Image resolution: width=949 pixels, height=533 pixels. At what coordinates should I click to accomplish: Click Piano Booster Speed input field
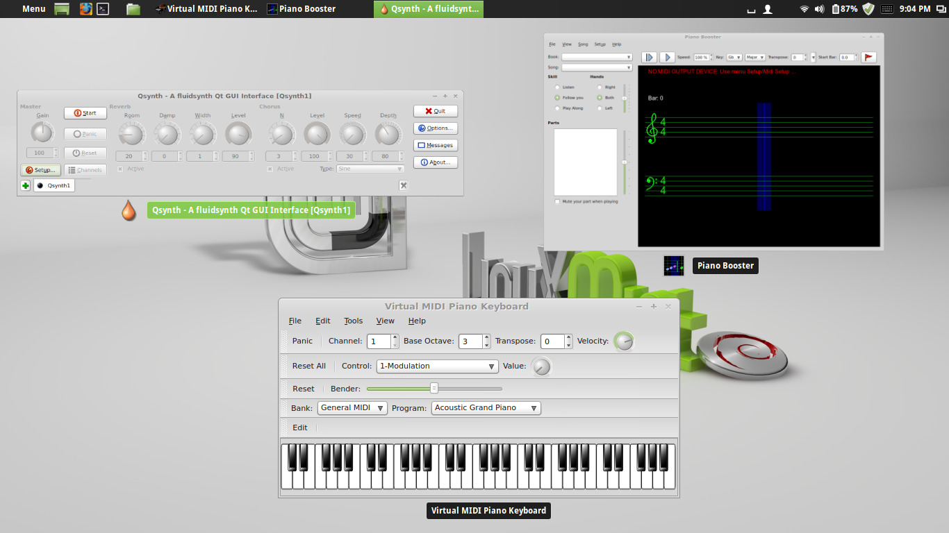pyautogui.click(x=700, y=58)
